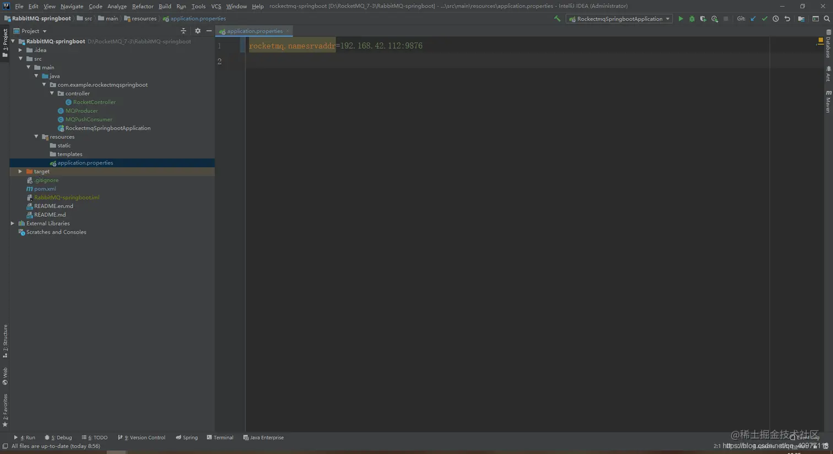The width and height of the screenshot is (833, 454).
Task: Open the Run tool window button
Action: coord(24,437)
